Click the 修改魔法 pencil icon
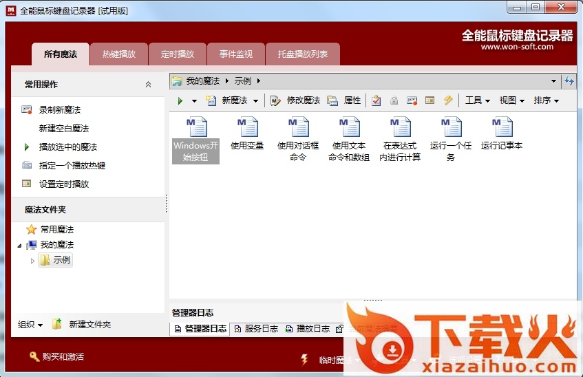This screenshot has width=583, height=377. point(275,100)
